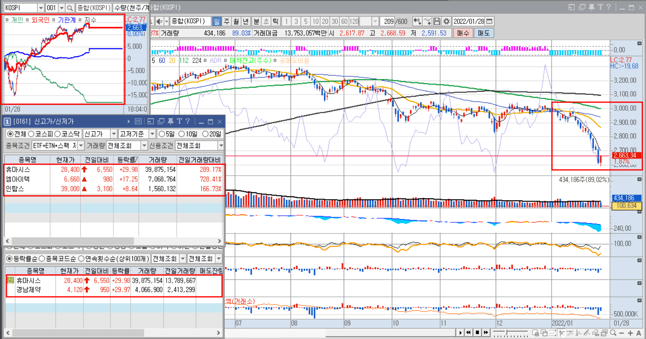Open the 001 code dropdown arrow
Viewport: 646px width, 339px height.
pyautogui.click(x=61, y=8)
